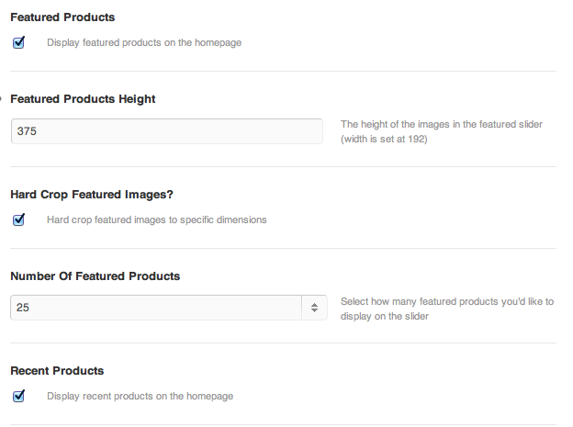Toggle the Hard crop featured images checkbox
Viewport: 573px width, 427px height.
click(x=18, y=219)
